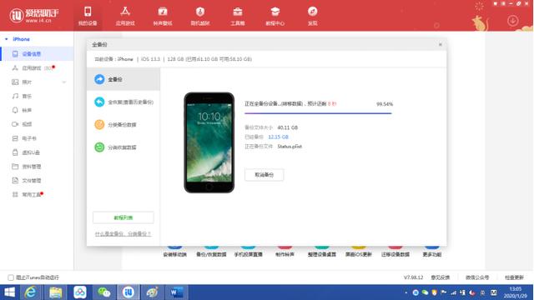Open 屏蔽iOS更新 block iOS update tool
534x300 pixels.
(x=358, y=252)
